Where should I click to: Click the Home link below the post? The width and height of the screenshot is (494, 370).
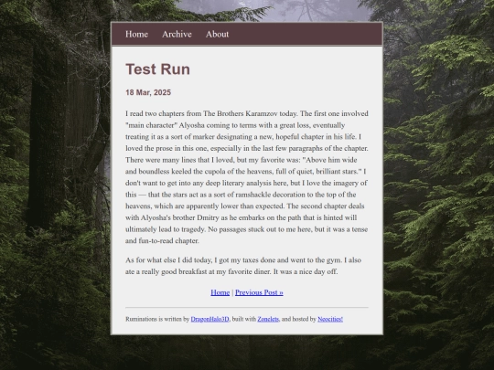coord(220,292)
